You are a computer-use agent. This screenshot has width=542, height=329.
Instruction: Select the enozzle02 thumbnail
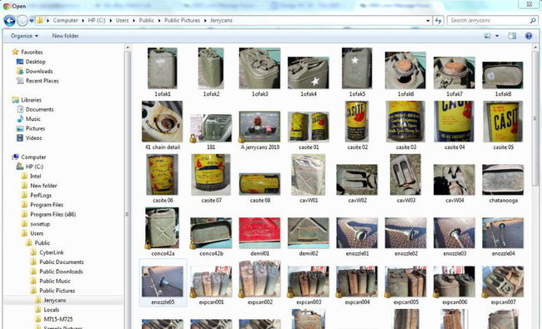406,232
